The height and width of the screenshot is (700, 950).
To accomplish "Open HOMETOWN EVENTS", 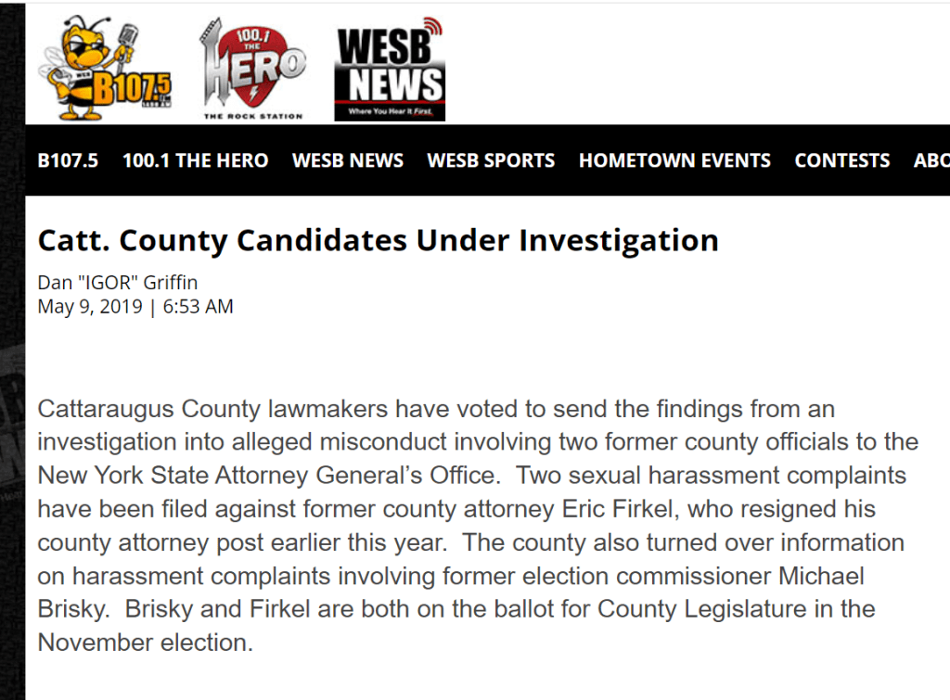I will [x=674, y=160].
